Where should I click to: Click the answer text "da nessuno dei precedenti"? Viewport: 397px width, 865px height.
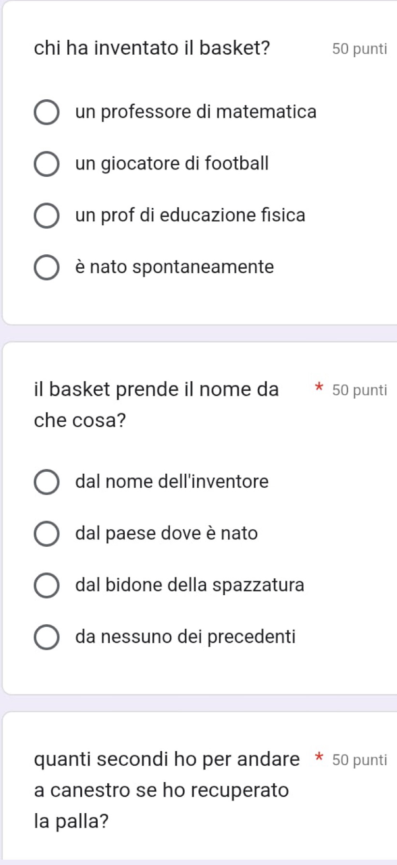coord(185,636)
